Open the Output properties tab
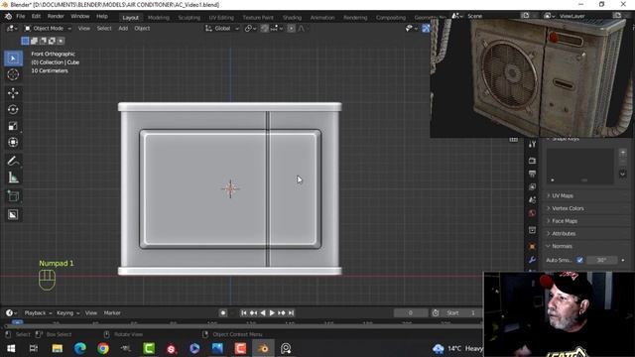635x357 pixels. tap(532, 174)
